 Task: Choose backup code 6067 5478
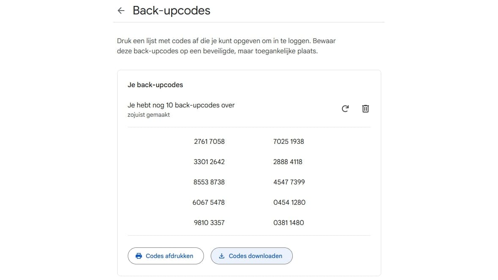(x=209, y=202)
